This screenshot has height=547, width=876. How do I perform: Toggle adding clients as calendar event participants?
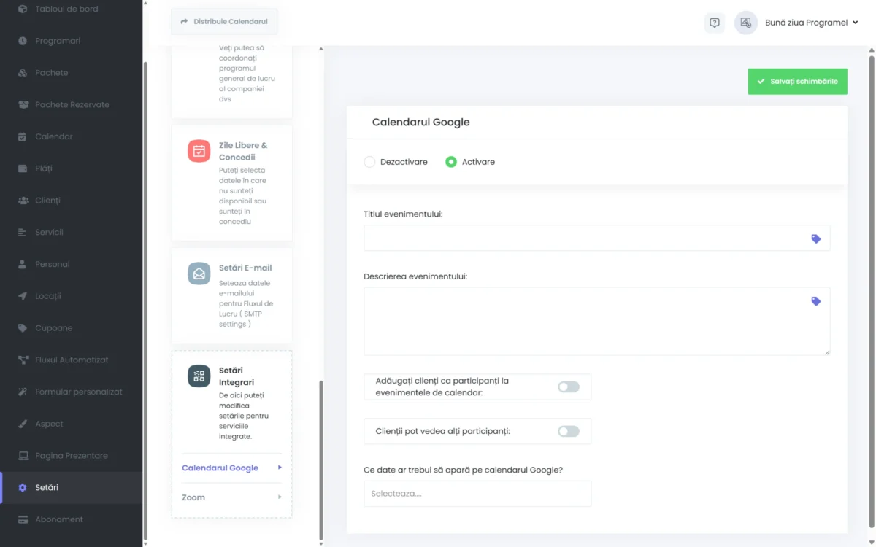coord(568,387)
